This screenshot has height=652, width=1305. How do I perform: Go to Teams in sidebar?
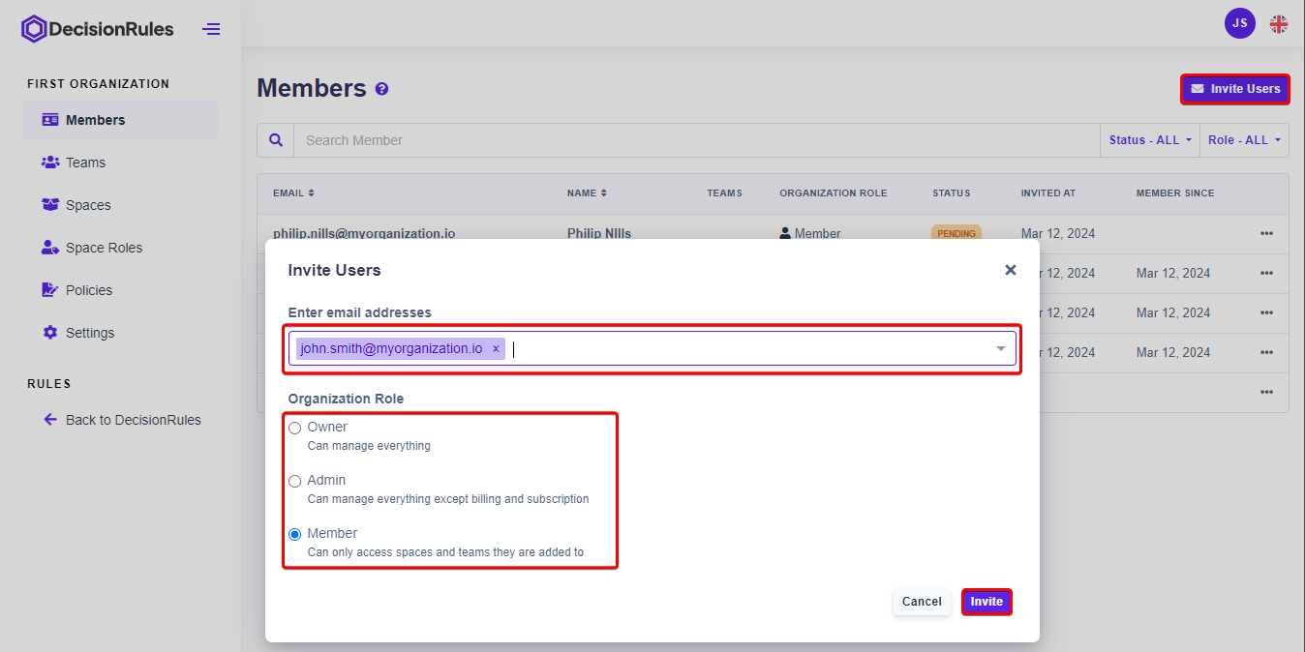pyautogui.click(x=85, y=163)
